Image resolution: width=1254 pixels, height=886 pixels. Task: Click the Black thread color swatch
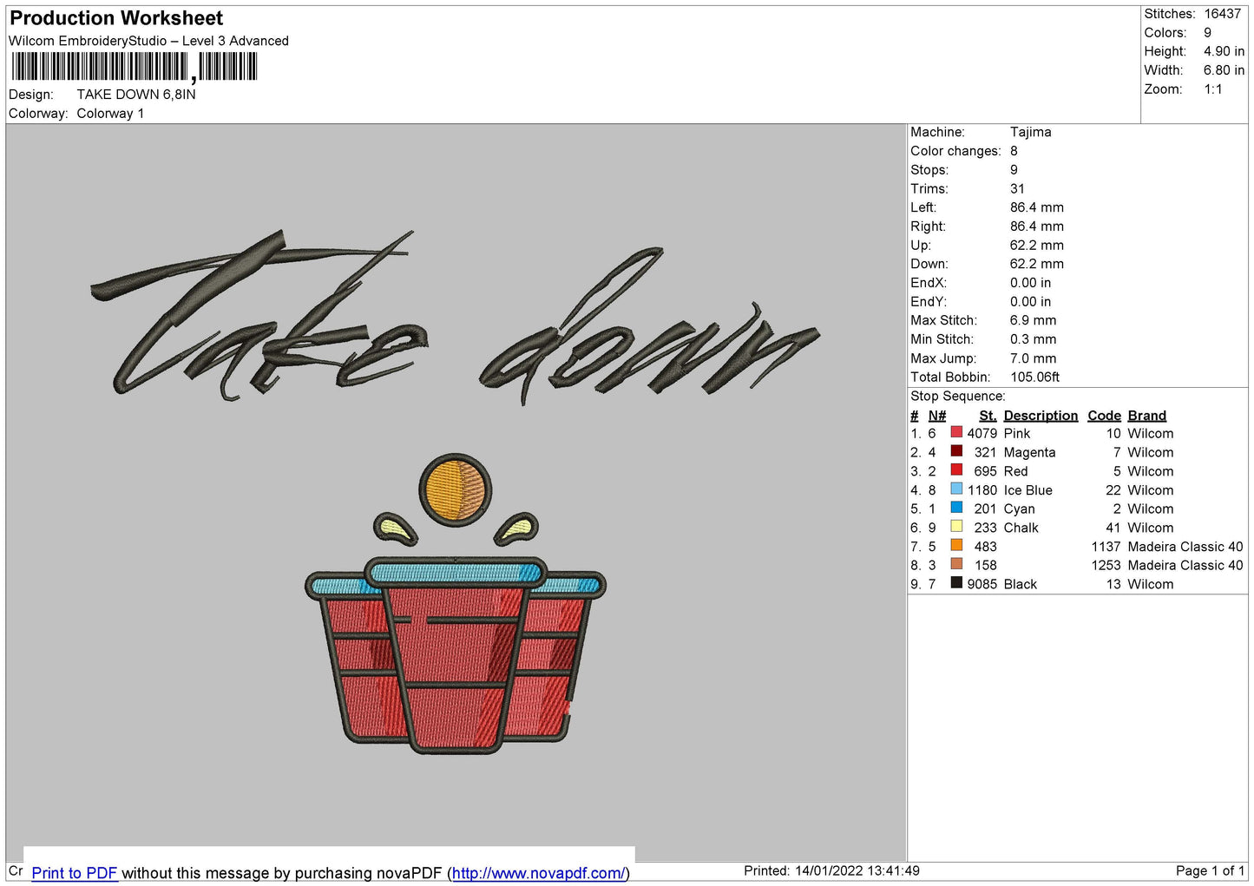point(956,583)
